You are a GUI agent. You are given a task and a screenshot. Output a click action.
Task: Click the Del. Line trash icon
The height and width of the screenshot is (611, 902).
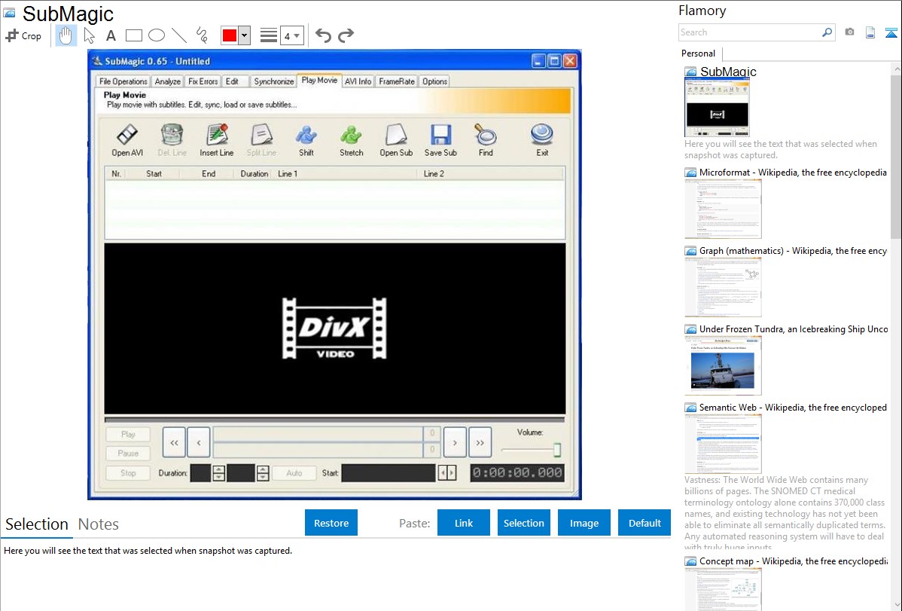pyautogui.click(x=172, y=140)
